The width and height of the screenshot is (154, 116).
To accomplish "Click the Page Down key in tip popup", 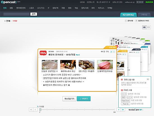I will pos(125,101).
